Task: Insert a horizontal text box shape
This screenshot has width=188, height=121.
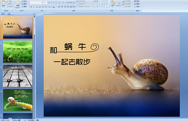Action: [x=95, y=1]
